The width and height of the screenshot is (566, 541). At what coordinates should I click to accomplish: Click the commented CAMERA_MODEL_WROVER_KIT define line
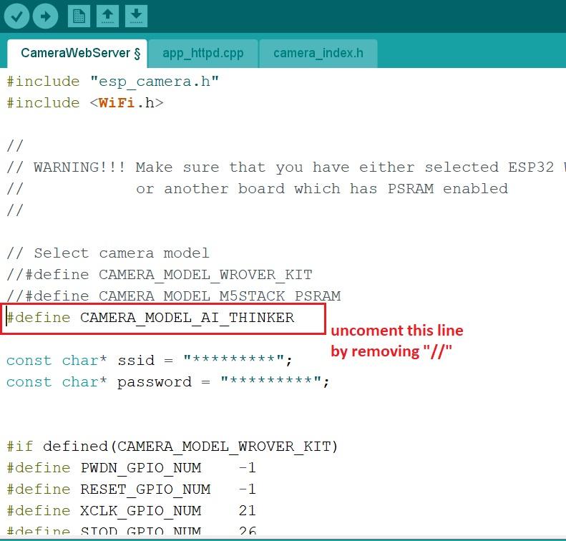pyautogui.click(x=159, y=275)
